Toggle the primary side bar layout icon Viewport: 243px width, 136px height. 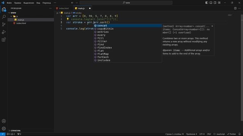(x=207, y=3)
